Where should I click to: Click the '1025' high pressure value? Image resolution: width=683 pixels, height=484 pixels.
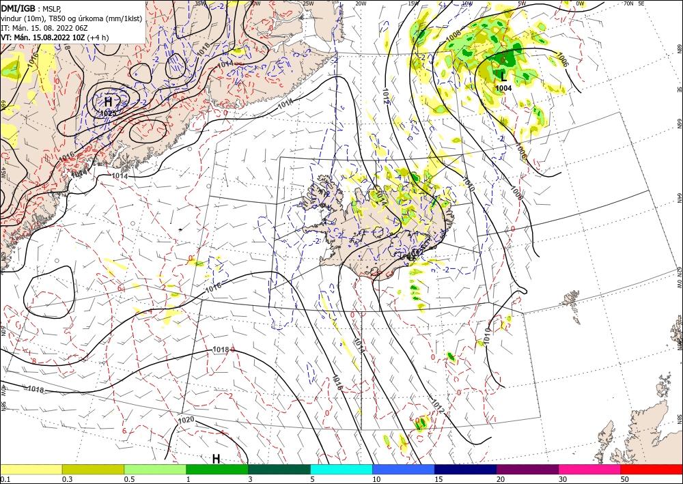coord(108,113)
